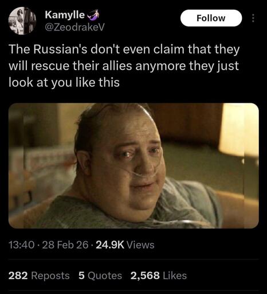Open the Kamylle display name link

65,15
